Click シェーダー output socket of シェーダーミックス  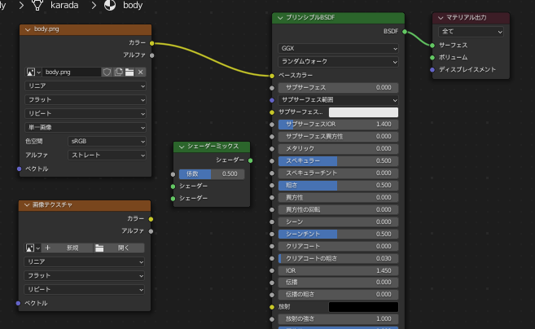coord(251,160)
